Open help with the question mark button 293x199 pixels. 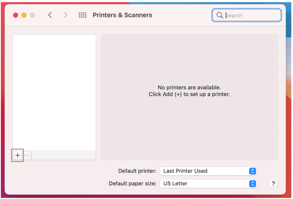click(273, 184)
